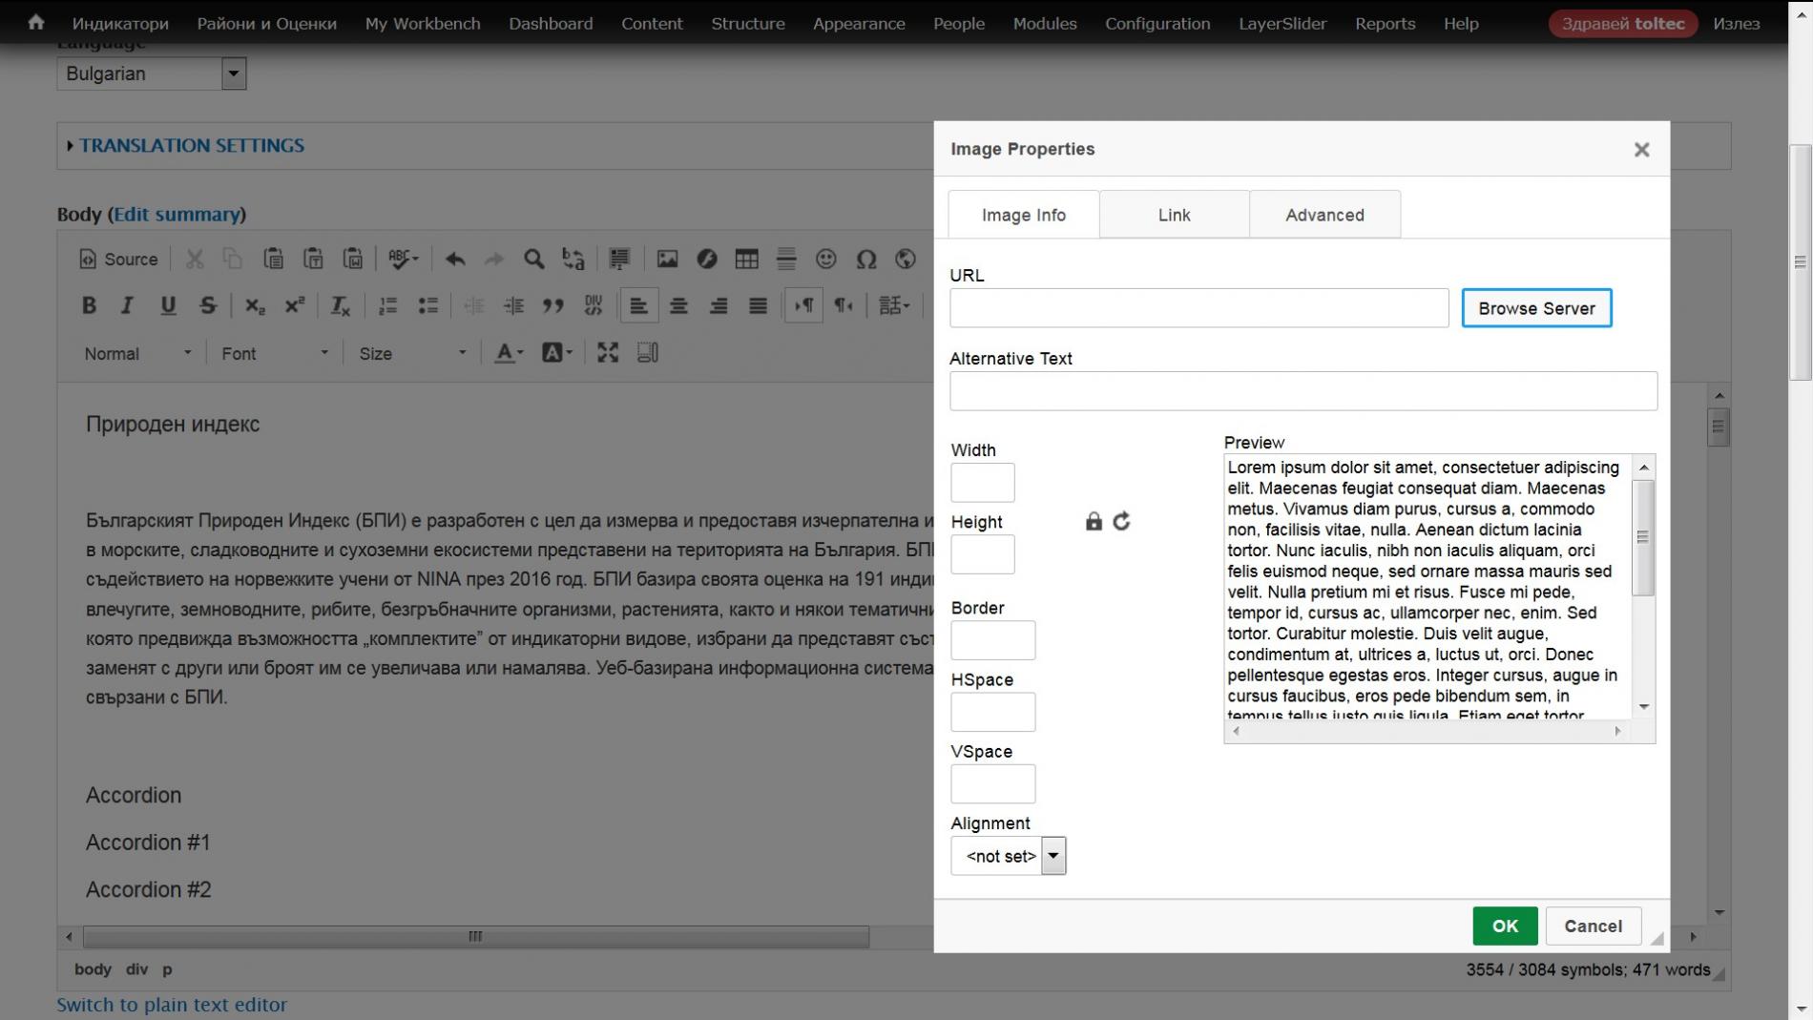This screenshot has height=1020, width=1813.
Task: Click the special character Omega icon
Action: tap(865, 259)
